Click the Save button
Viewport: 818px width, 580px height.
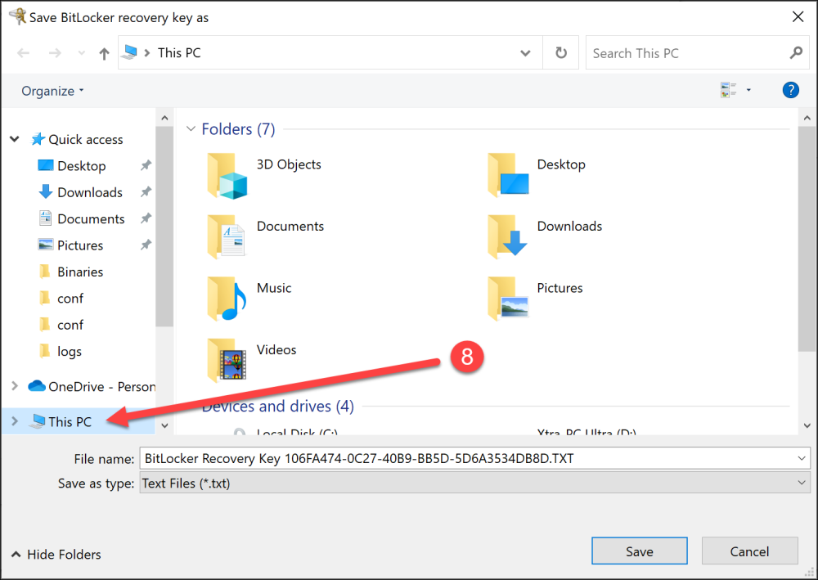639,551
